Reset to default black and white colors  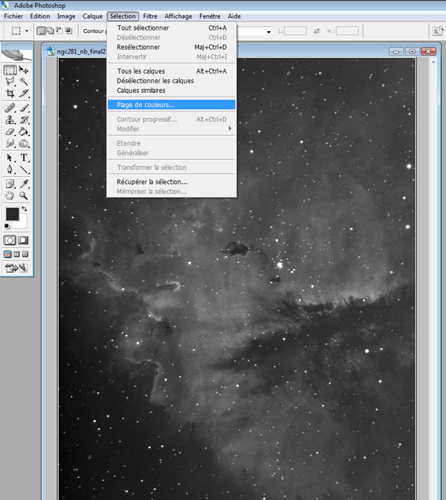point(7,227)
